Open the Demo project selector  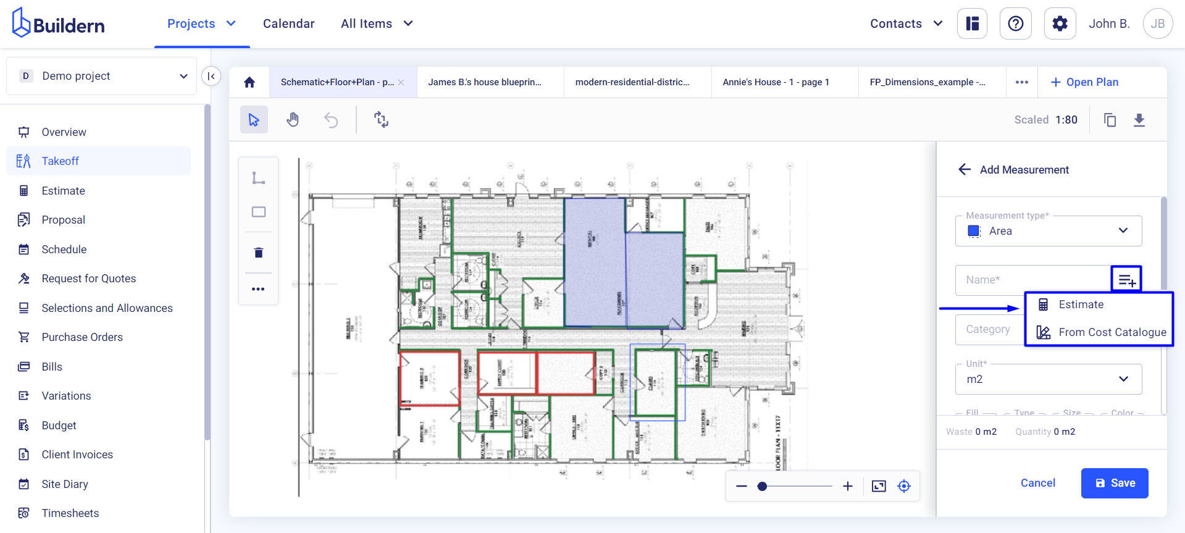pyautogui.click(x=102, y=76)
